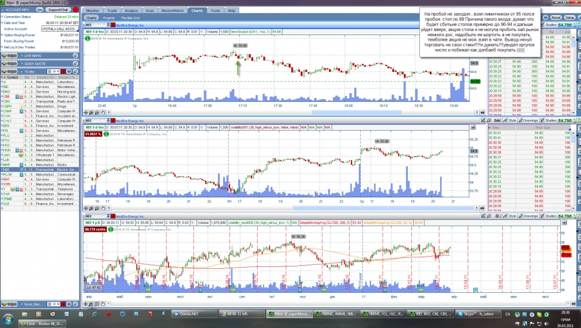This screenshot has width=581, height=328.
Task: Click chart mode icon above daily price axis
Action: point(564,223)
